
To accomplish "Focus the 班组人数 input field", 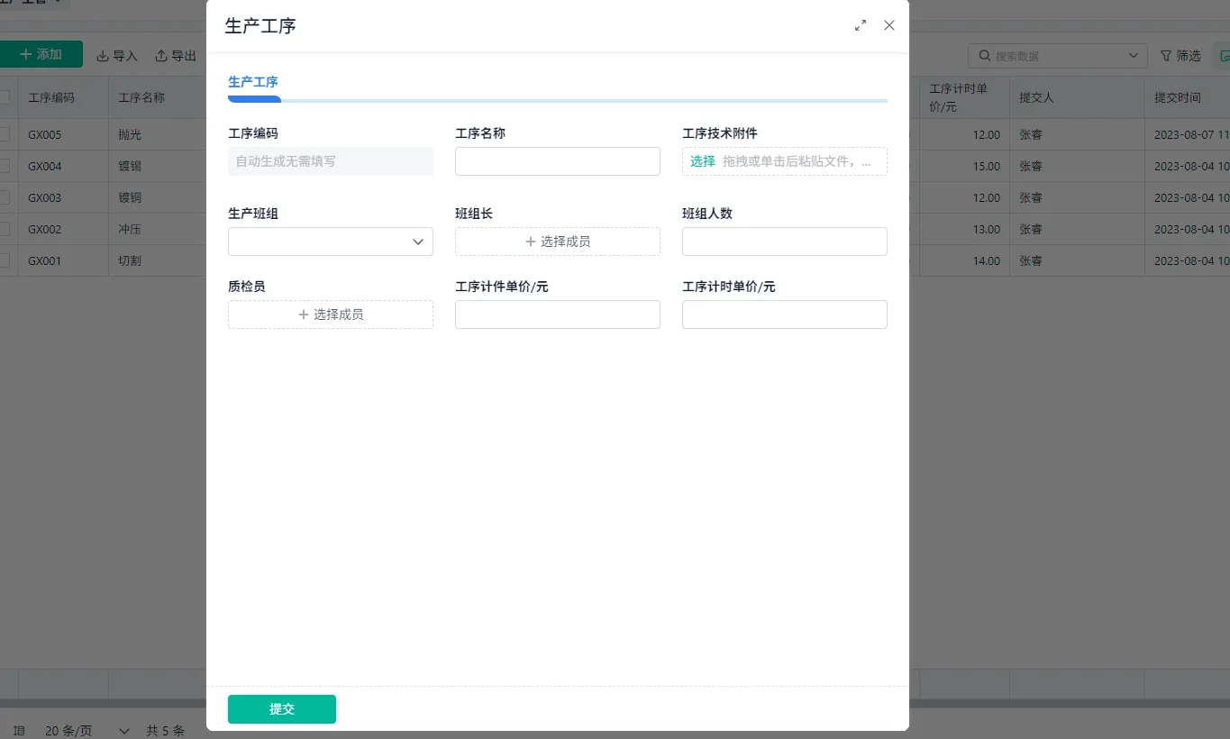I will pos(785,242).
